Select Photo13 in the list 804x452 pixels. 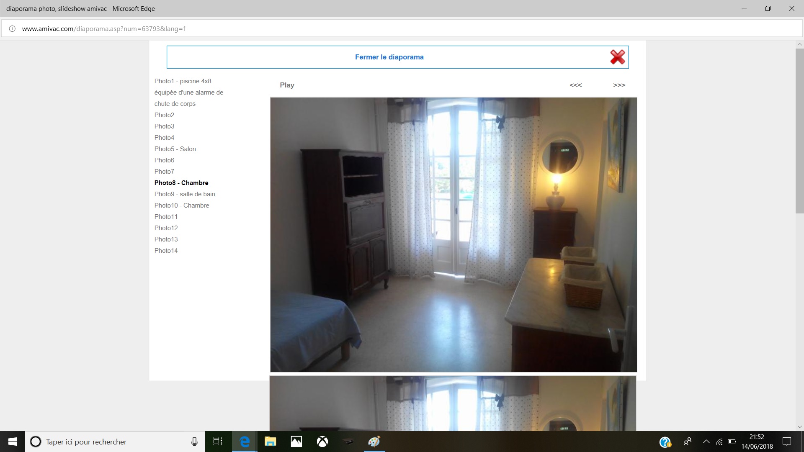tap(166, 239)
